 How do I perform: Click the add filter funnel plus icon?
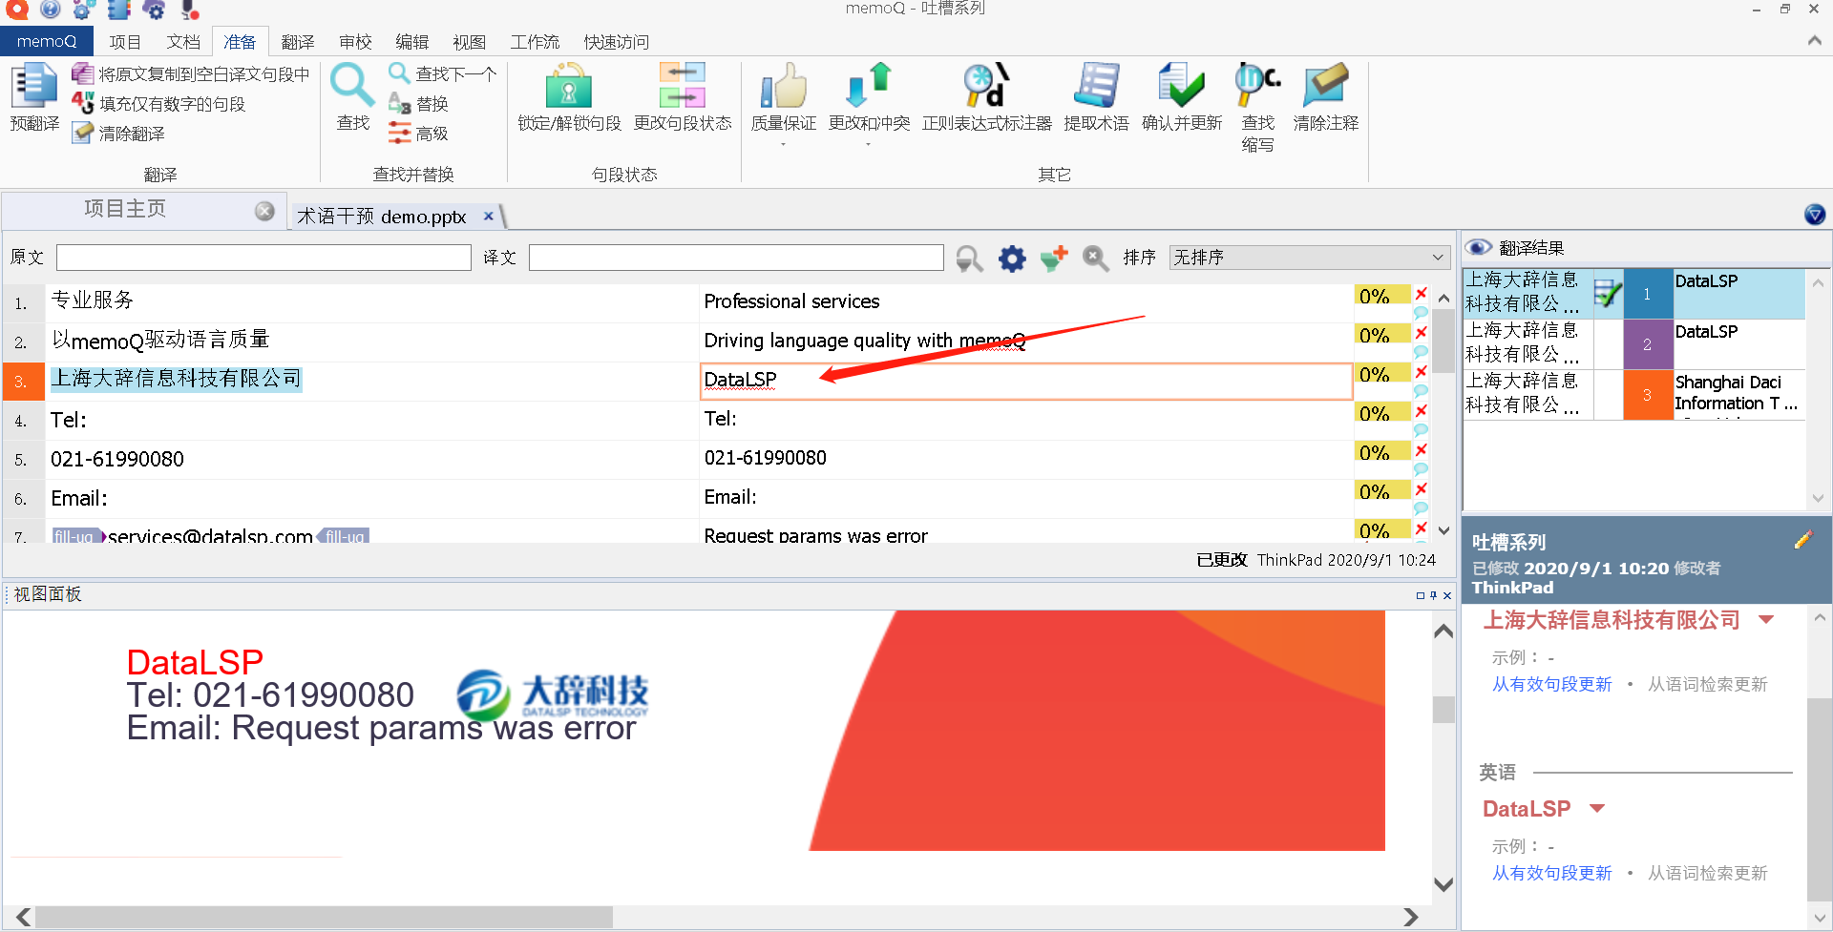tap(1054, 258)
